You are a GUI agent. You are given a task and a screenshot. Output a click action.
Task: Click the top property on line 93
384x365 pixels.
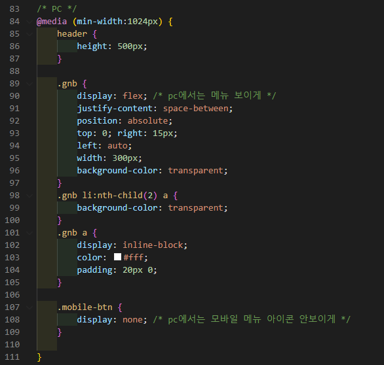(85, 133)
